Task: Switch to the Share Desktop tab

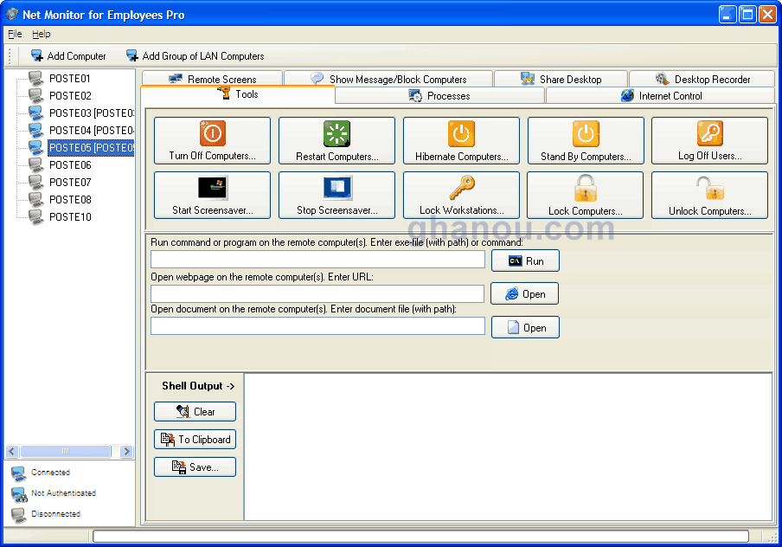Action: (561, 79)
